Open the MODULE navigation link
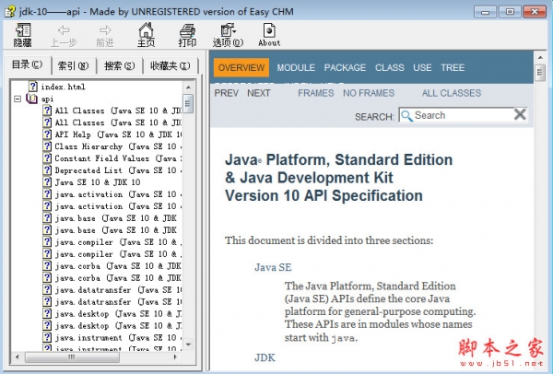 point(296,67)
